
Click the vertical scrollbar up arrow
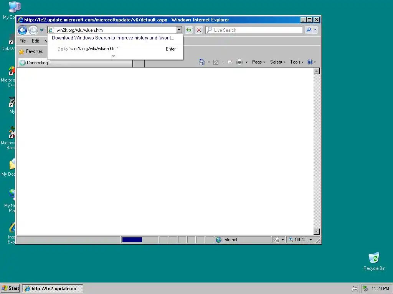coord(317,71)
